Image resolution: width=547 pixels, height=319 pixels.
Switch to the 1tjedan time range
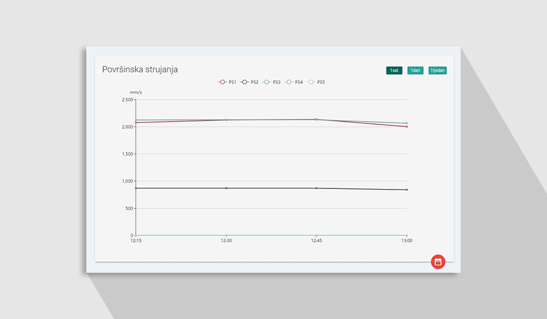pos(438,70)
